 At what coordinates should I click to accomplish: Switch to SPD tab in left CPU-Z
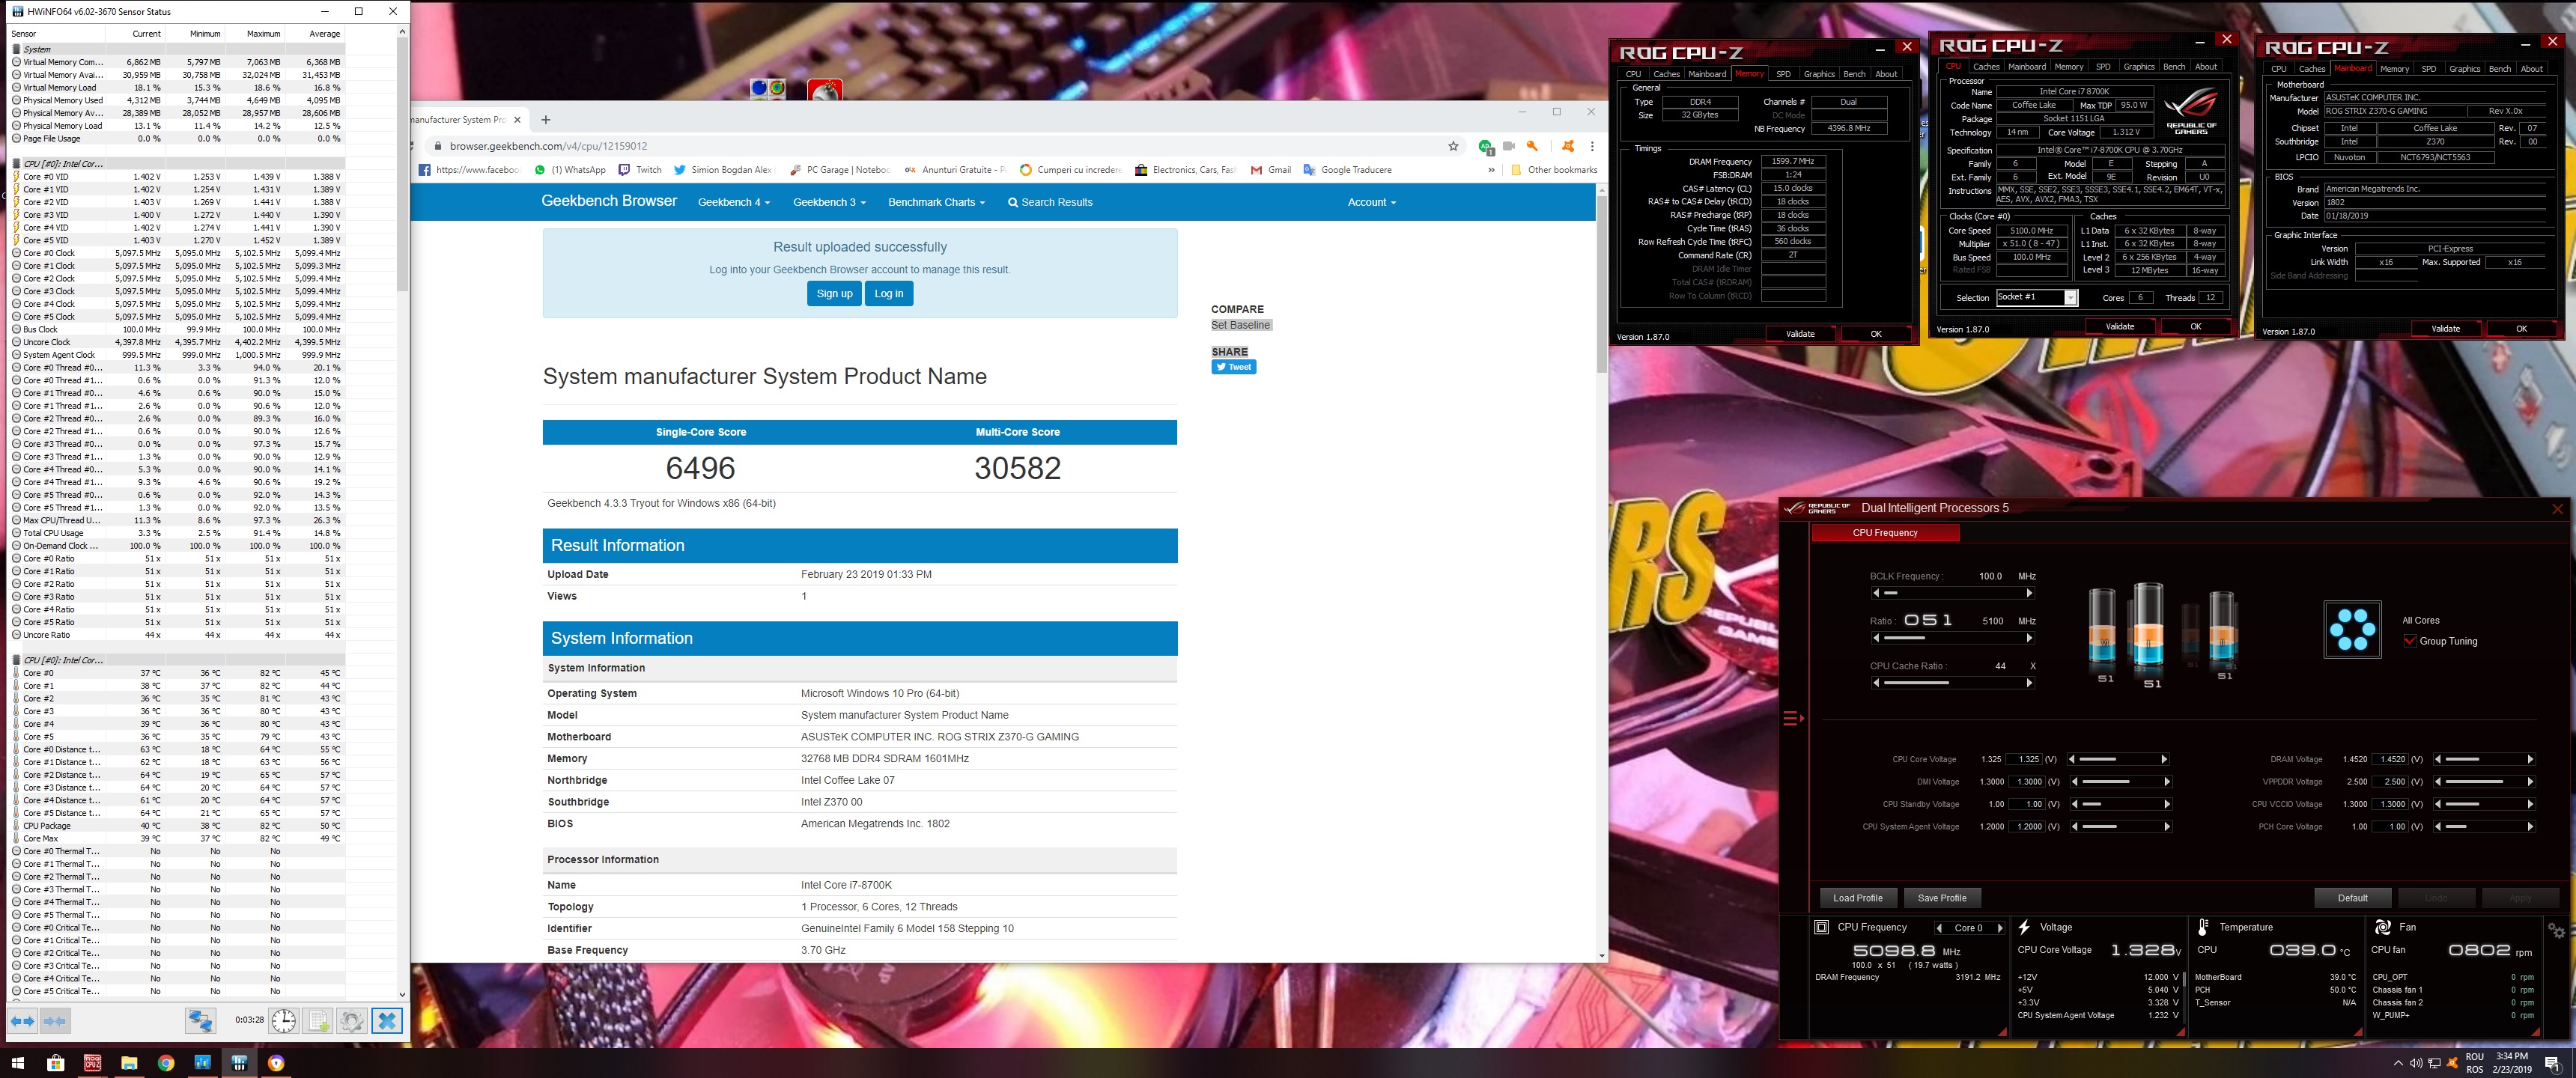tap(1783, 74)
